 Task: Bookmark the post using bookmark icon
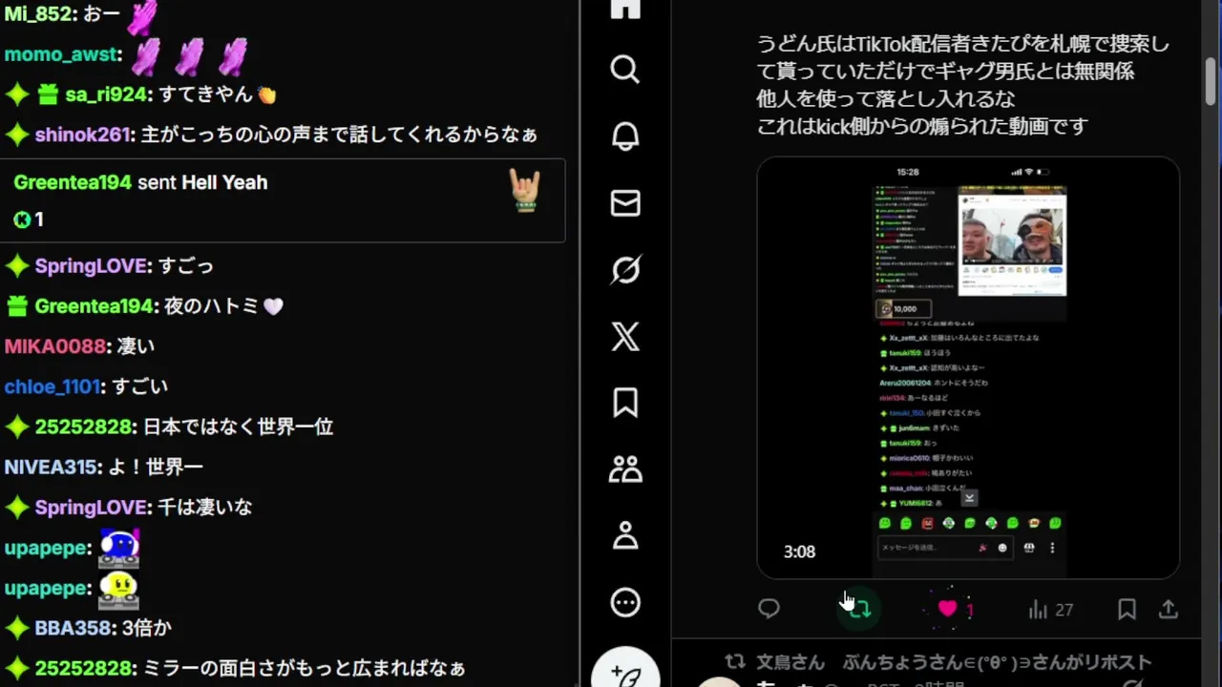click(1127, 609)
